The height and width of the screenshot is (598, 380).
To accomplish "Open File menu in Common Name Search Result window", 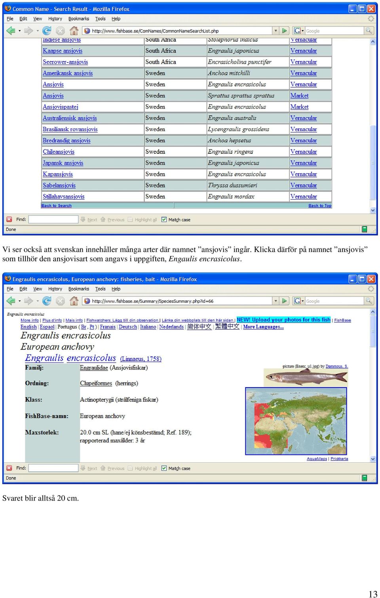I will 10,19.
